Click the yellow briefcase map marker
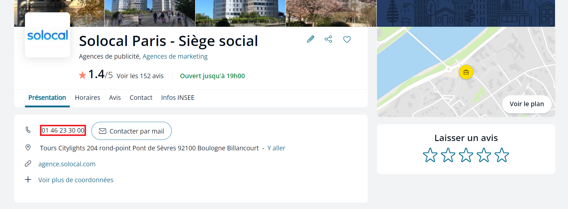Screen dimensions: 568x209 (x=466, y=72)
